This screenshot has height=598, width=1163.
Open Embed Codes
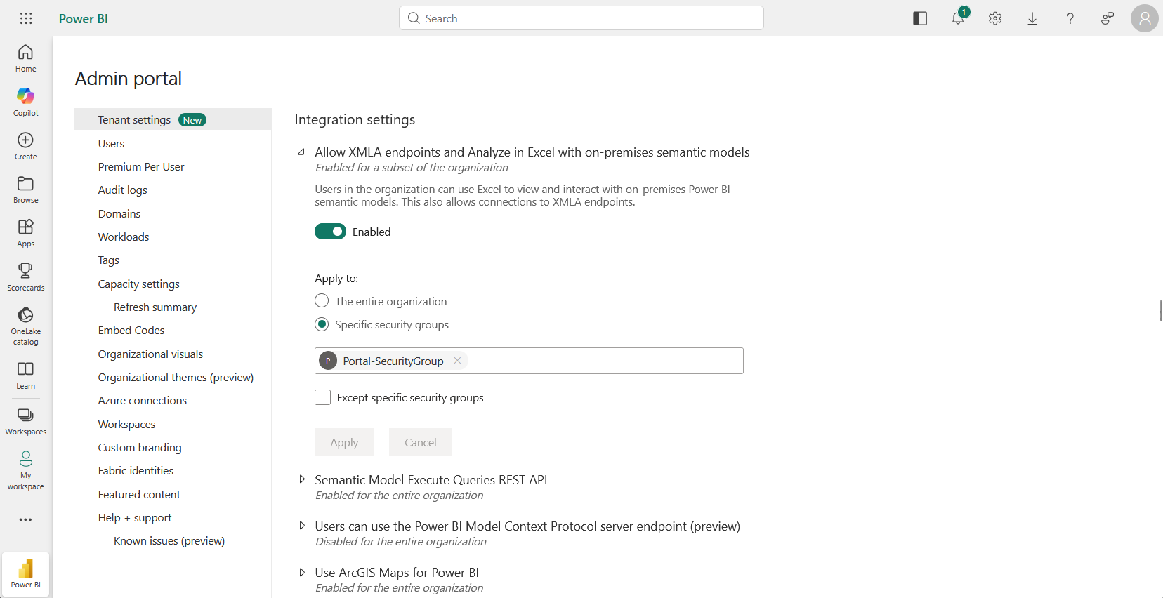131,331
